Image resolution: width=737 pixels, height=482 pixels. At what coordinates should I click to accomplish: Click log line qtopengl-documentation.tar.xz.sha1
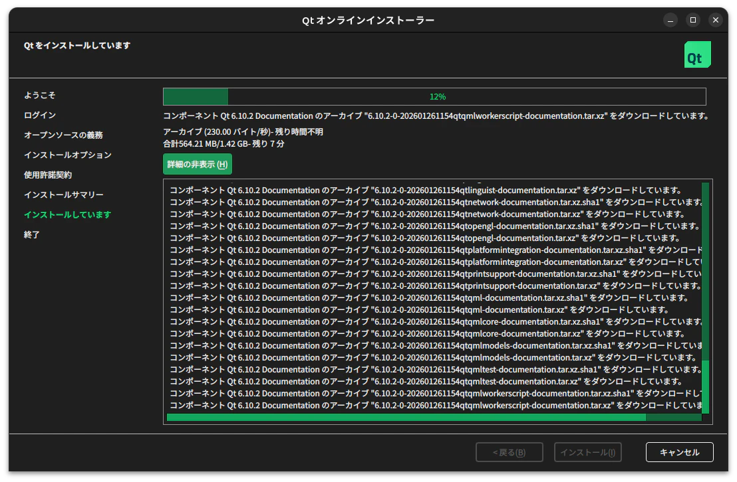click(x=435, y=226)
